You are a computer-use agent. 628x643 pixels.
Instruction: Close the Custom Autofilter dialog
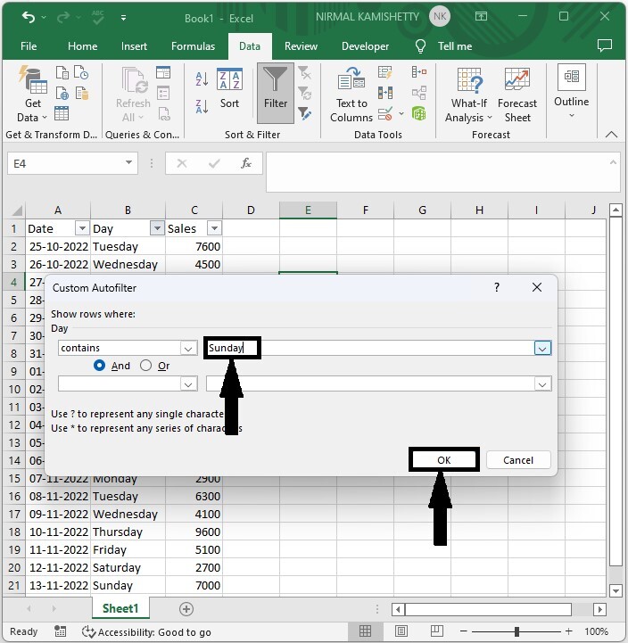pos(536,287)
